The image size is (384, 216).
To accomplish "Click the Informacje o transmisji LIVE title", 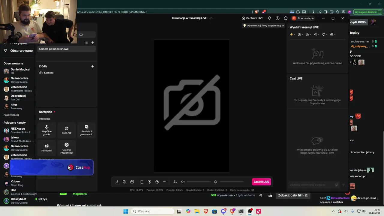I will (x=189, y=18).
